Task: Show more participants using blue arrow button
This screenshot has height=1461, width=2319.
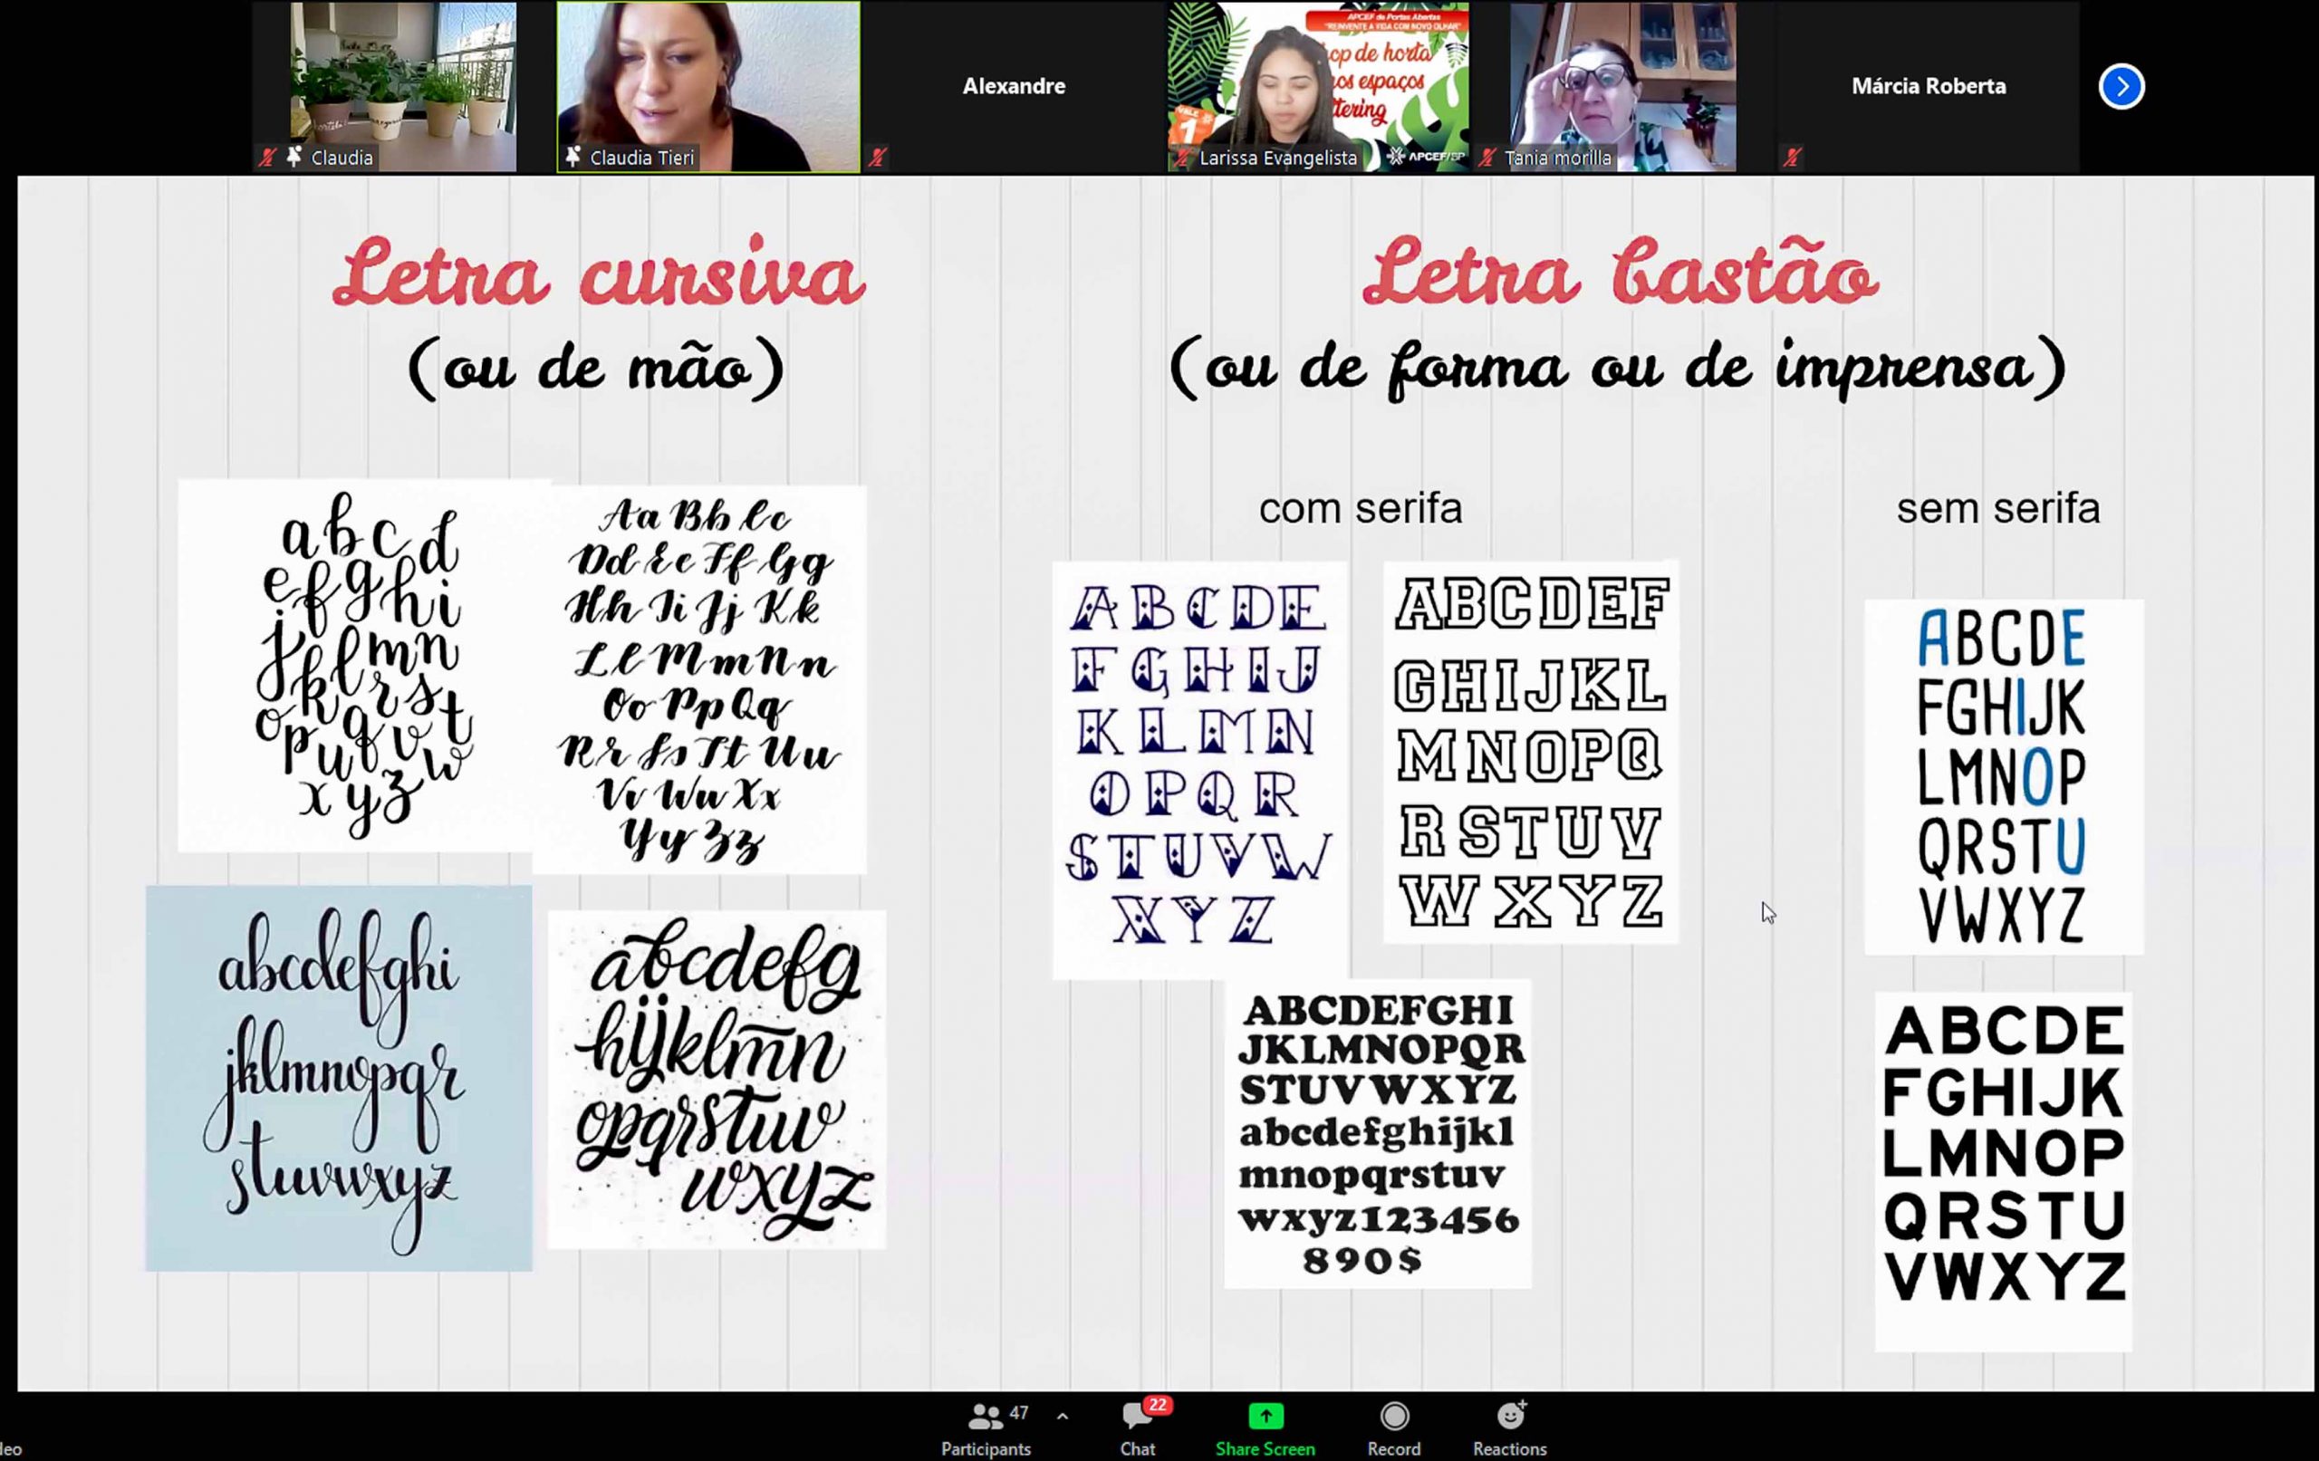Action: click(2121, 87)
